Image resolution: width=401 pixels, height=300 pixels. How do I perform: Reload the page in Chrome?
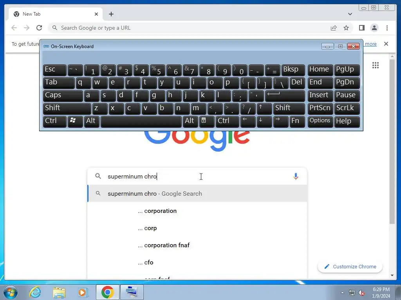click(x=39, y=28)
